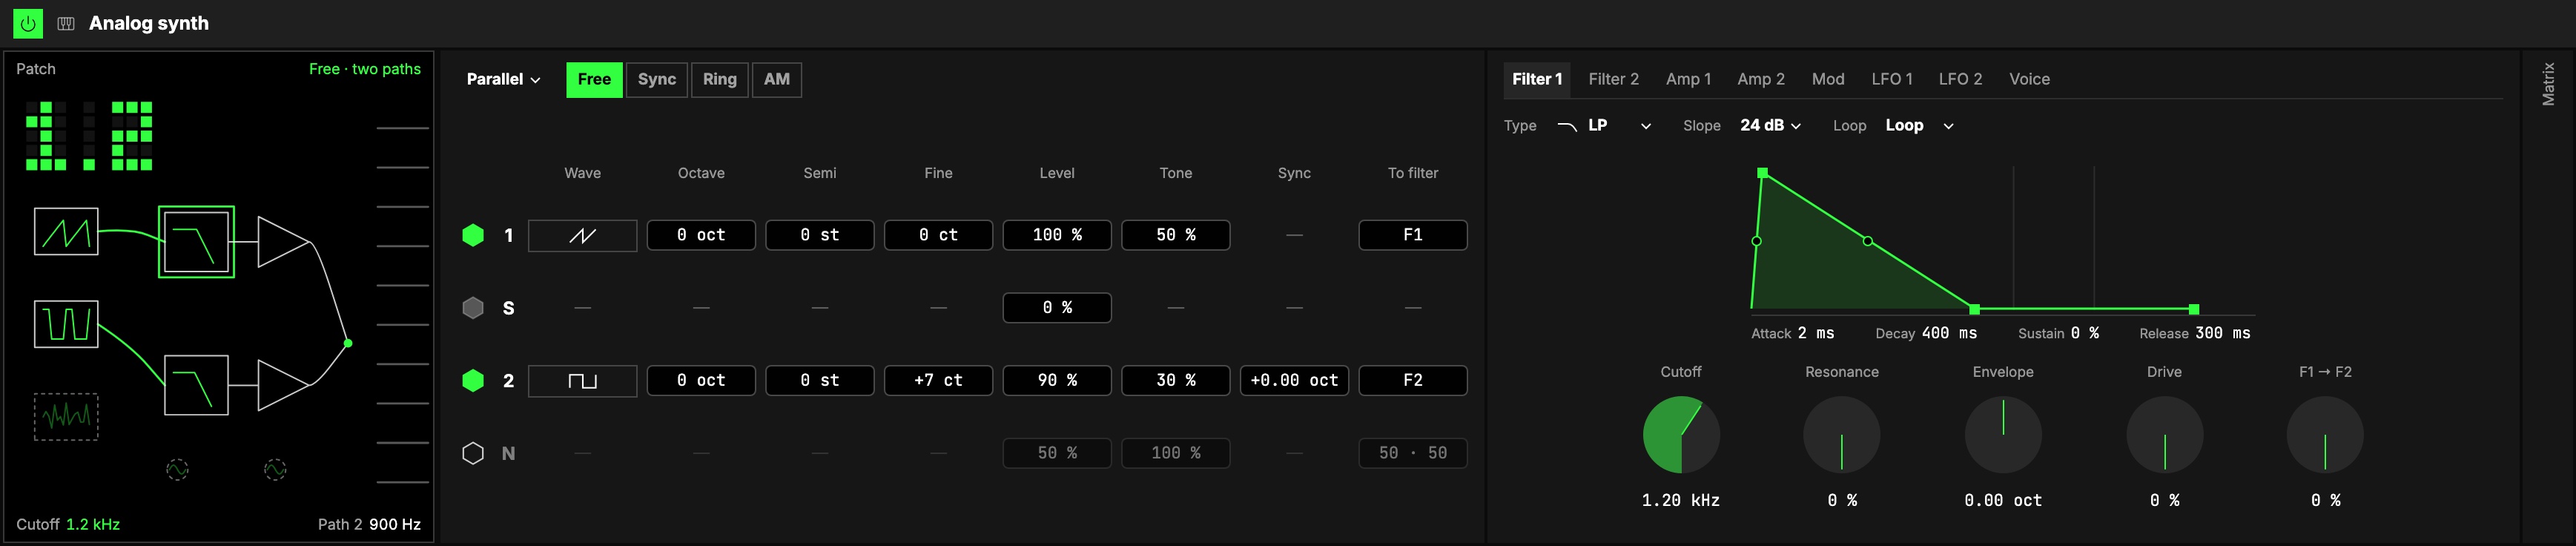Change oscillator 1 sawtooth waveform selector
The height and width of the screenshot is (546, 2576).
(582, 235)
